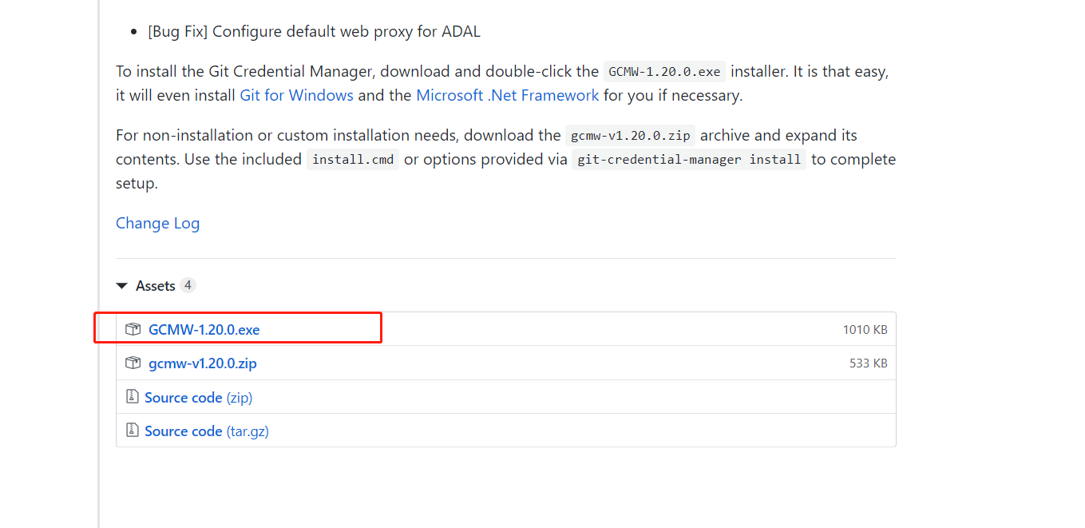
Task: Download Source code (tar.gz)
Action: click(206, 431)
